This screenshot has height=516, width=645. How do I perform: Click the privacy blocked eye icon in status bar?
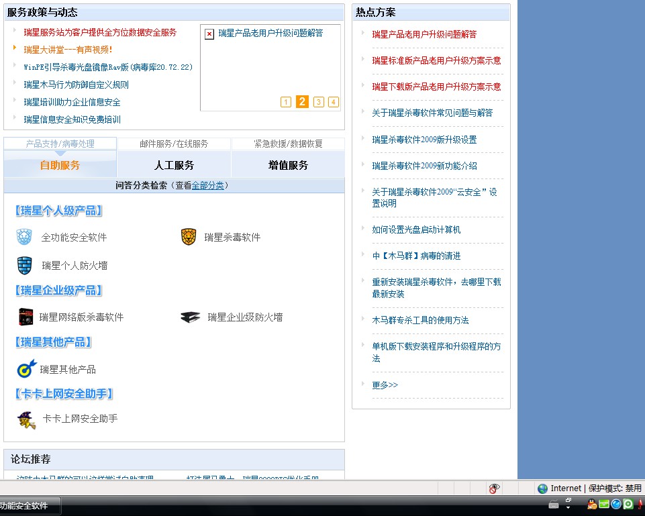[494, 488]
